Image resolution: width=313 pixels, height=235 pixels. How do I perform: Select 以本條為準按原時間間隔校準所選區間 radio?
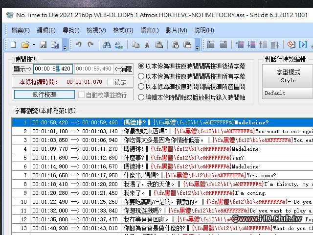point(141,87)
